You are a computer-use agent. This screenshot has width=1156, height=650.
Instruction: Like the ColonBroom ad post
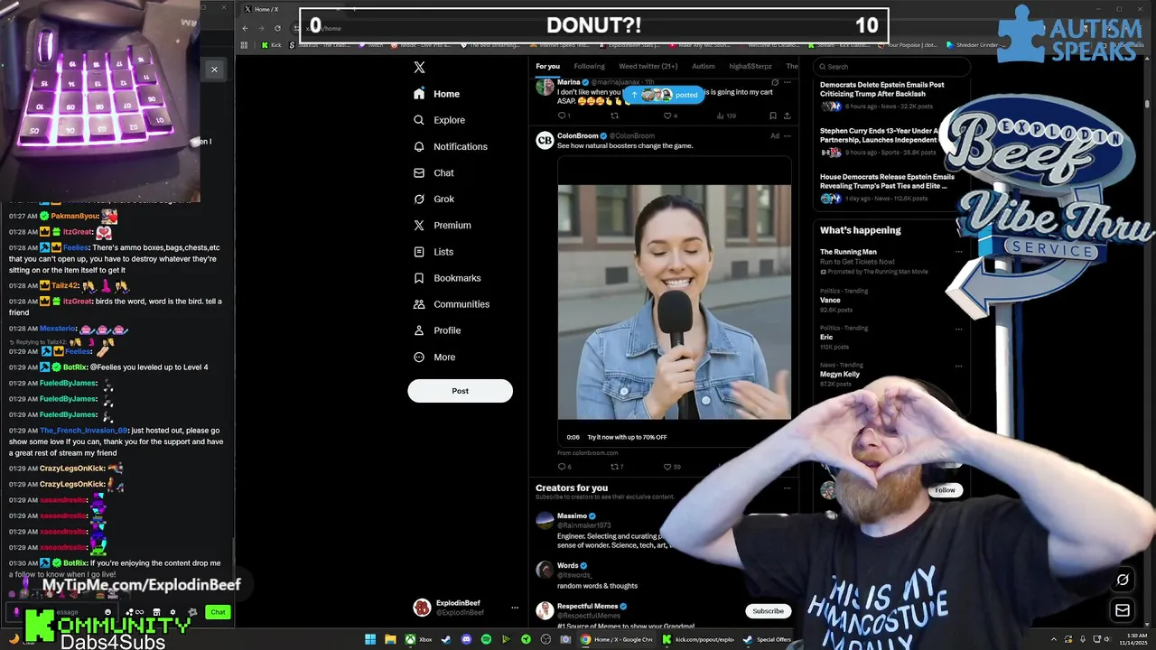pos(672,467)
